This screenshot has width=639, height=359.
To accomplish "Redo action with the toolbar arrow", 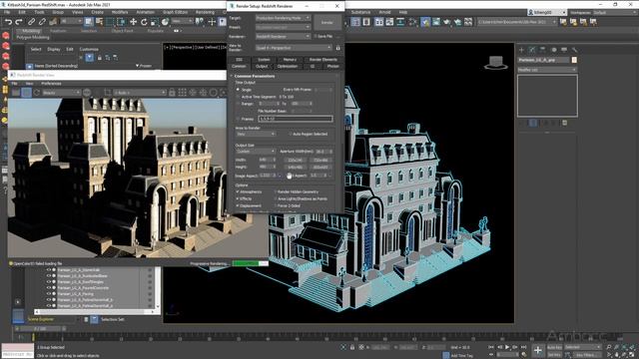I will (x=18, y=22).
